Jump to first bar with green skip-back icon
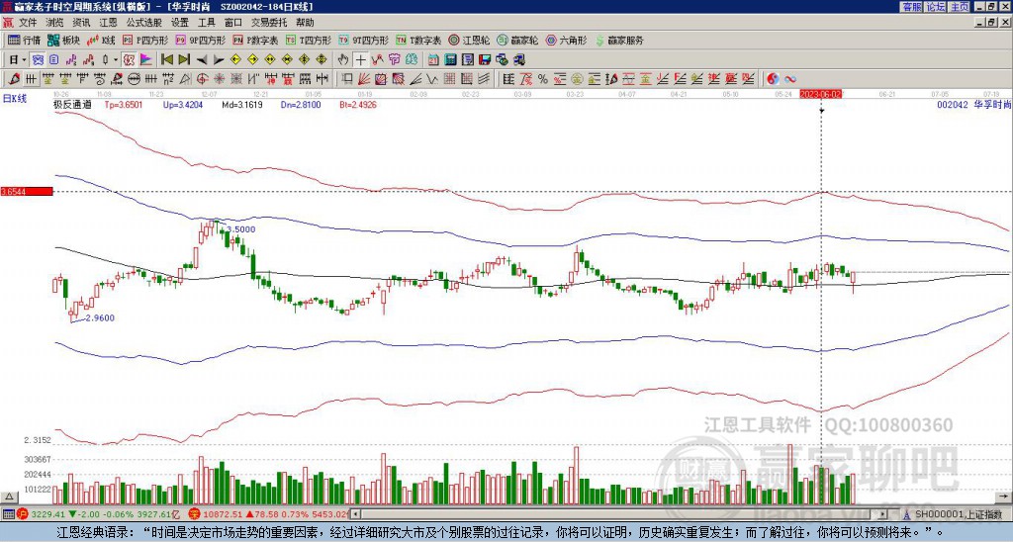 [x=166, y=60]
